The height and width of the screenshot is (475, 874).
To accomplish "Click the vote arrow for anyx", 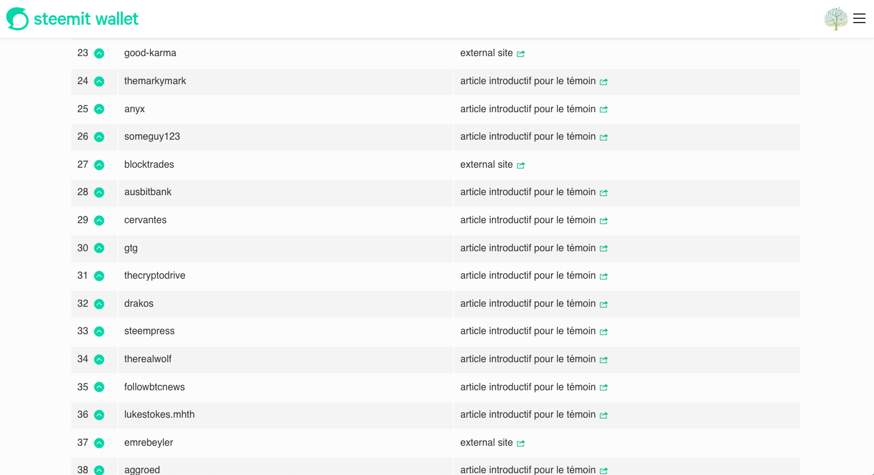I will [99, 109].
